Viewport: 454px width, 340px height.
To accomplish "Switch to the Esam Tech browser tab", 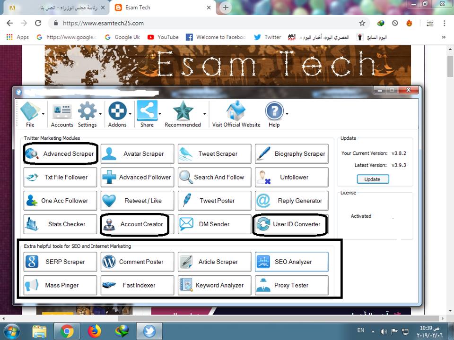I will click(162, 8).
